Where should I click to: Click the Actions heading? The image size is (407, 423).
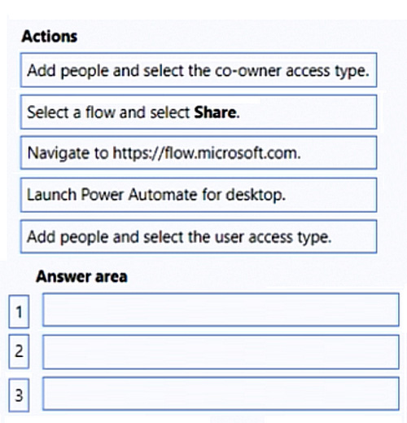[50, 36]
